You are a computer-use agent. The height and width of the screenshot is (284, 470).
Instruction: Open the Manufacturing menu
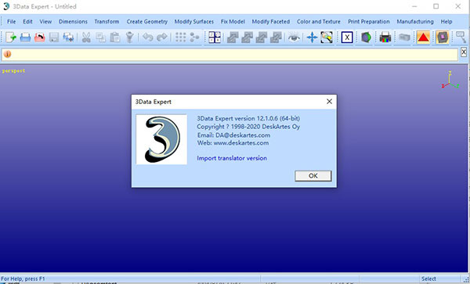[x=415, y=22]
